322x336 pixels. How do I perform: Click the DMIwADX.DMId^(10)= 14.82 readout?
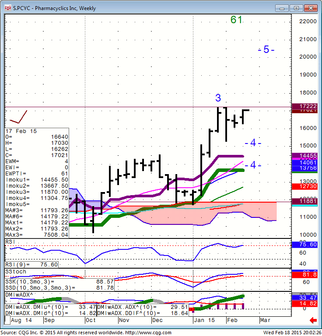click(x=51, y=313)
